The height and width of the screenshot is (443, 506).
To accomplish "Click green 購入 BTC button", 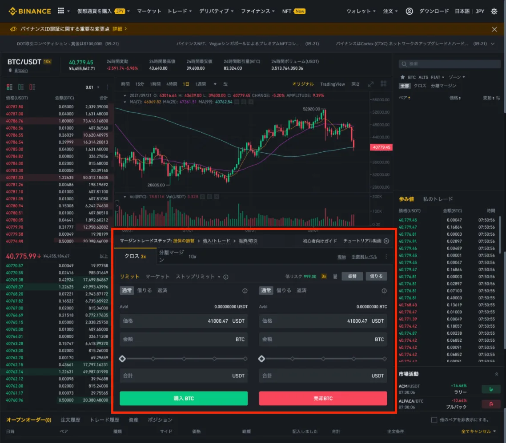I will pos(184,398).
